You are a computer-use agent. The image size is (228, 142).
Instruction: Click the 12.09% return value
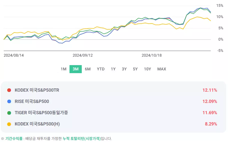click(210, 101)
